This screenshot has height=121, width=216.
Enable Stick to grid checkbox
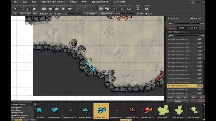click(x=169, y=18)
